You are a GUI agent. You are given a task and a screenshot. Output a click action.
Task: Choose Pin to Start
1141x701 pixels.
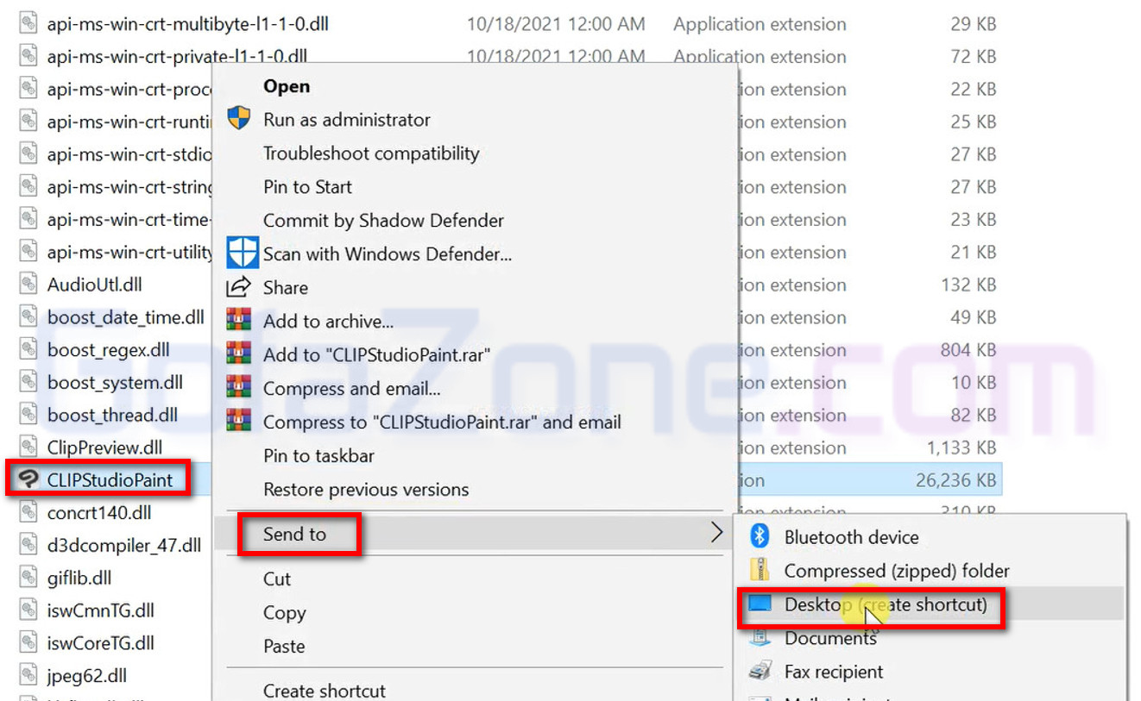point(307,187)
